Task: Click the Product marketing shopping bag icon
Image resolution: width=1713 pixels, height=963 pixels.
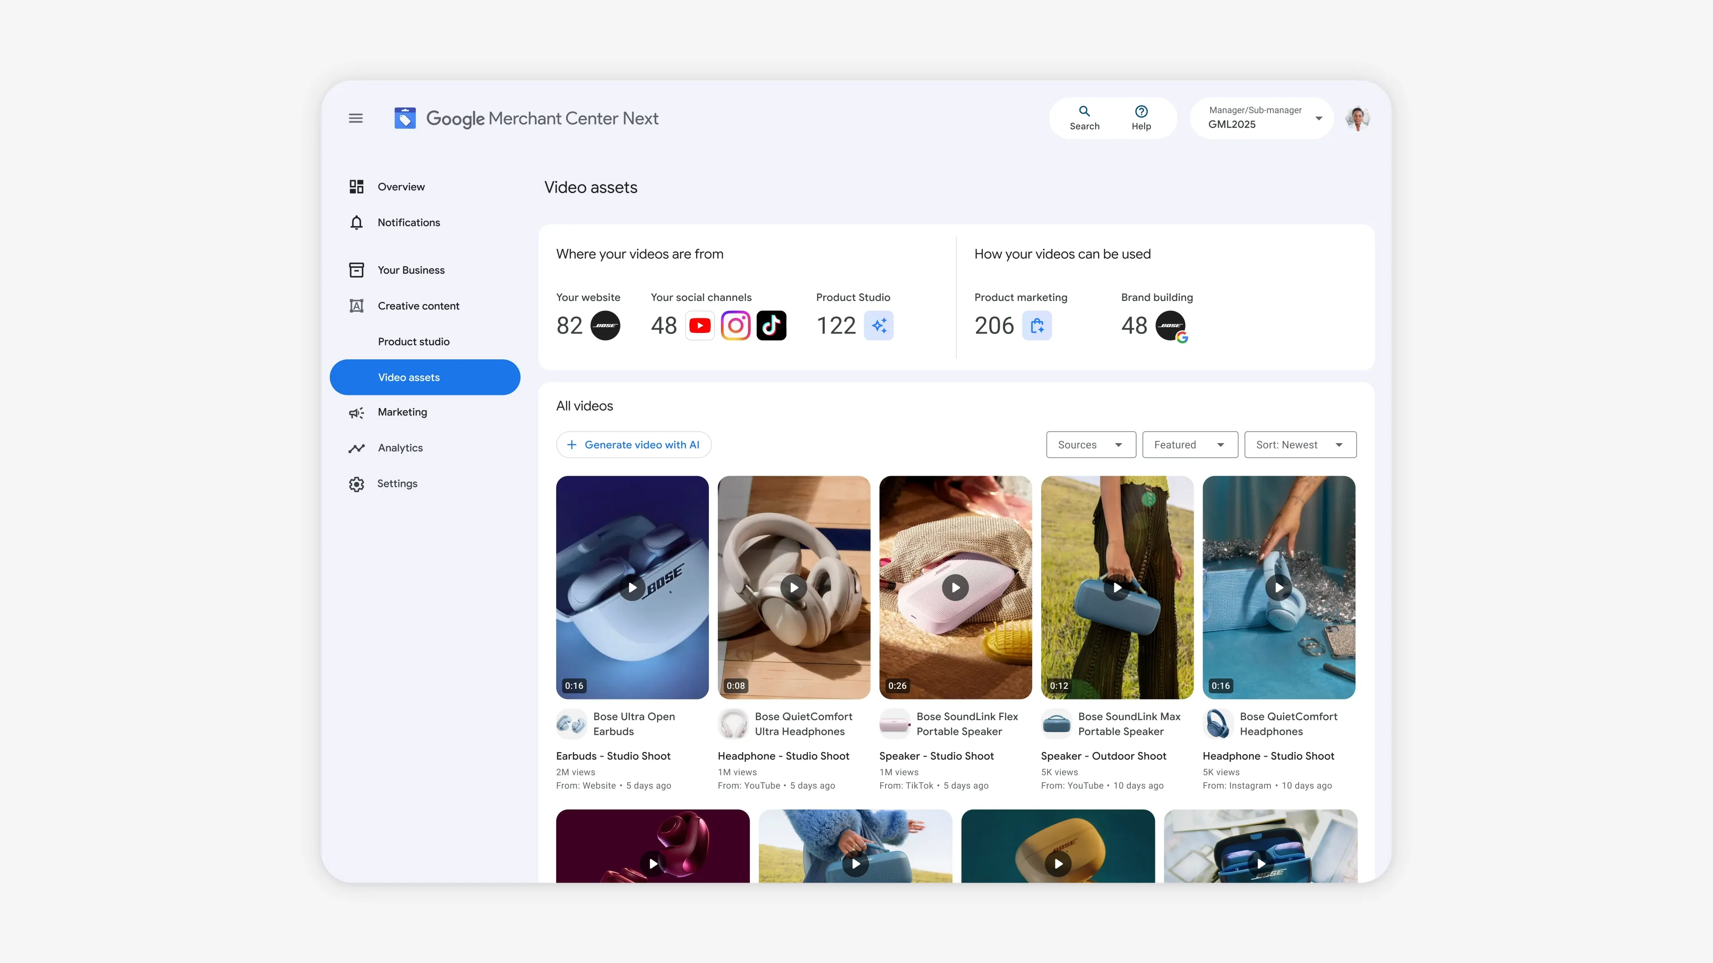Action: [x=1037, y=325]
